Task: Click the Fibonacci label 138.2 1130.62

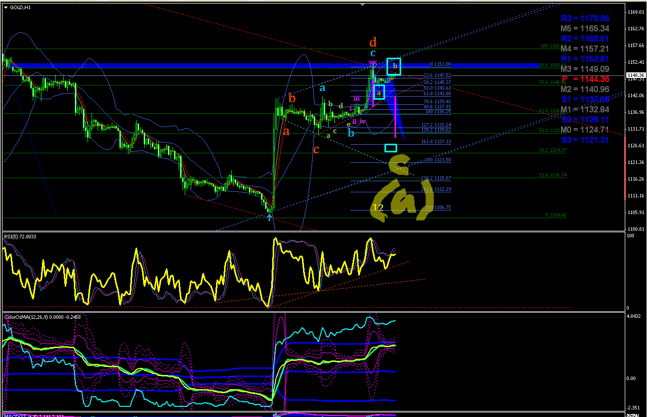Action: tap(436, 130)
